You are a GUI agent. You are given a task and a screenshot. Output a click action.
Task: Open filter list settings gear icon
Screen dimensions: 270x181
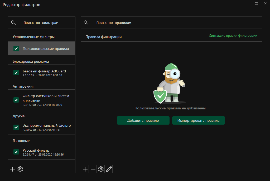[x=20, y=169]
